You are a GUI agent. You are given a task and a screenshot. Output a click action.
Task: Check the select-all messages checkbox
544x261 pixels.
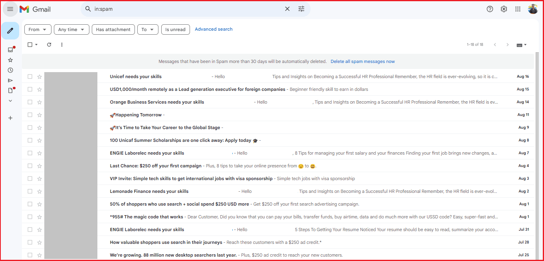(30, 44)
